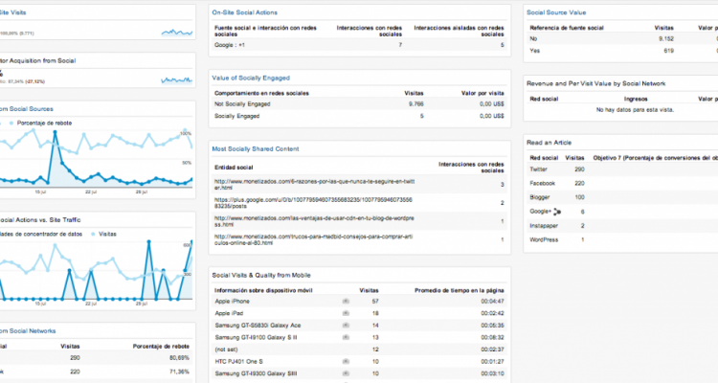Click Promedio de tiempo en la página header

[460, 290]
